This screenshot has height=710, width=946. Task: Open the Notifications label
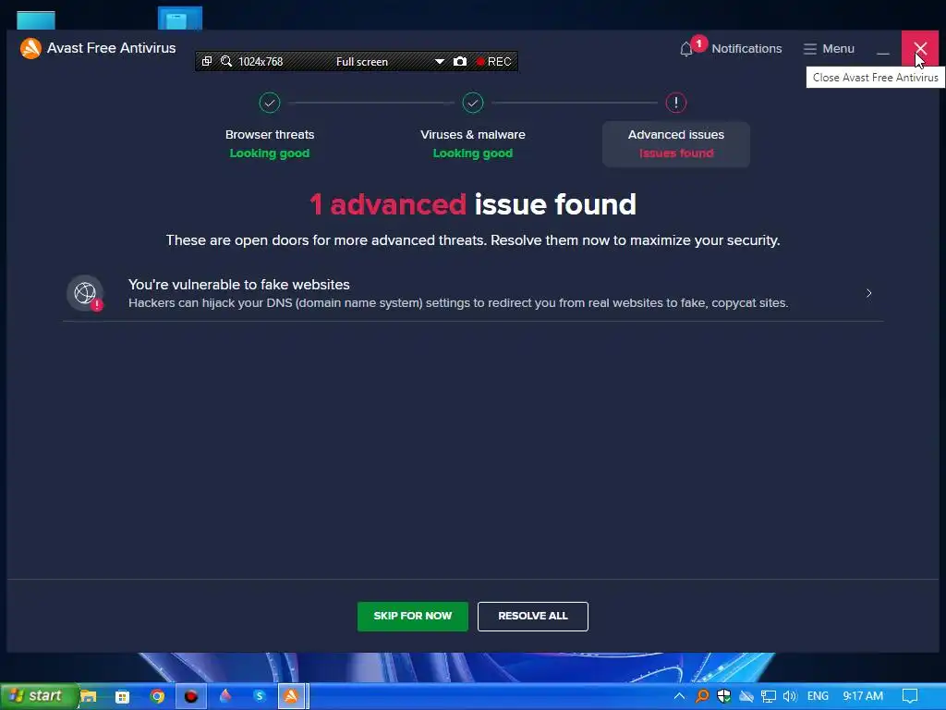pos(746,49)
